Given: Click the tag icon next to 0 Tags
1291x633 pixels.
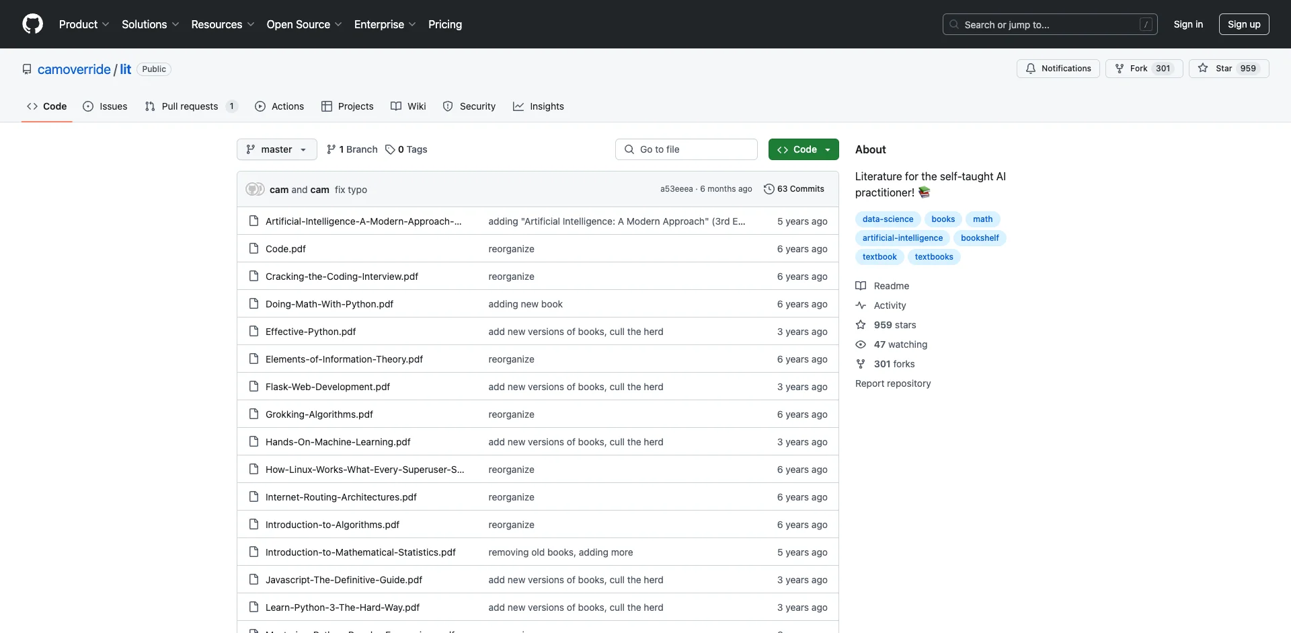Looking at the screenshot, I should pos(390,149).
